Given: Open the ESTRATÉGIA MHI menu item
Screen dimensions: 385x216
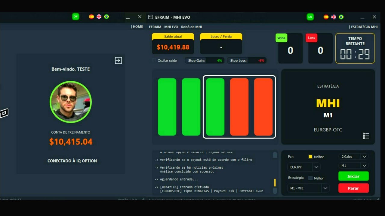Looking at the screenshot, I should click(x=364, y=27).
